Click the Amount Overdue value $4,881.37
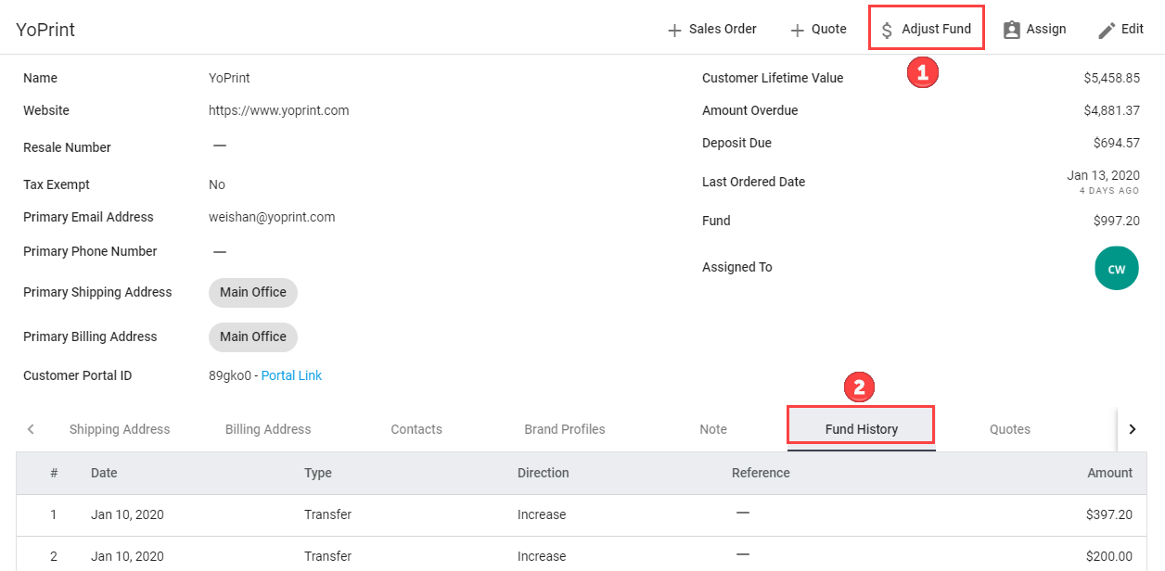Screen dimensions: 1165x571 1111,110
